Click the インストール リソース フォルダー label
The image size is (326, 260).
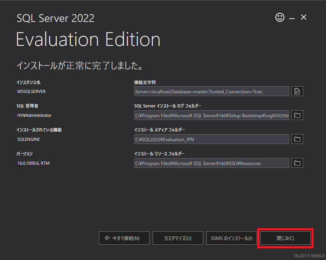(x=159, y=154)
